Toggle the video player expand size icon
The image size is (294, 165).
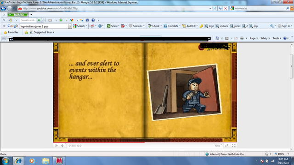pyautogui.click(x=226, y=146)
